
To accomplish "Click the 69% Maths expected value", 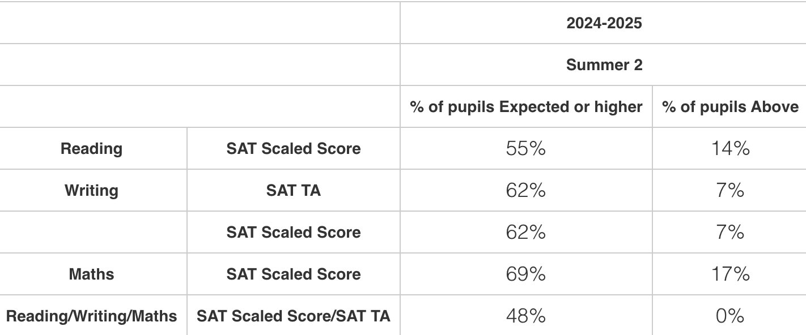I will click(x=525, y=274).
